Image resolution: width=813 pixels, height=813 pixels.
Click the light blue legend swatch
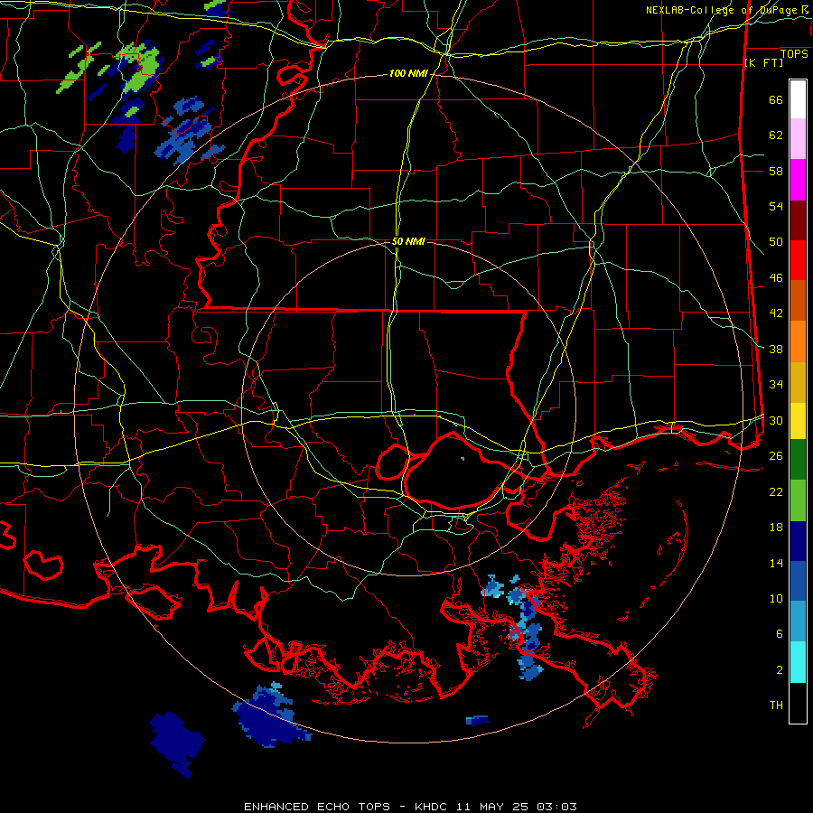pos(798,621)
